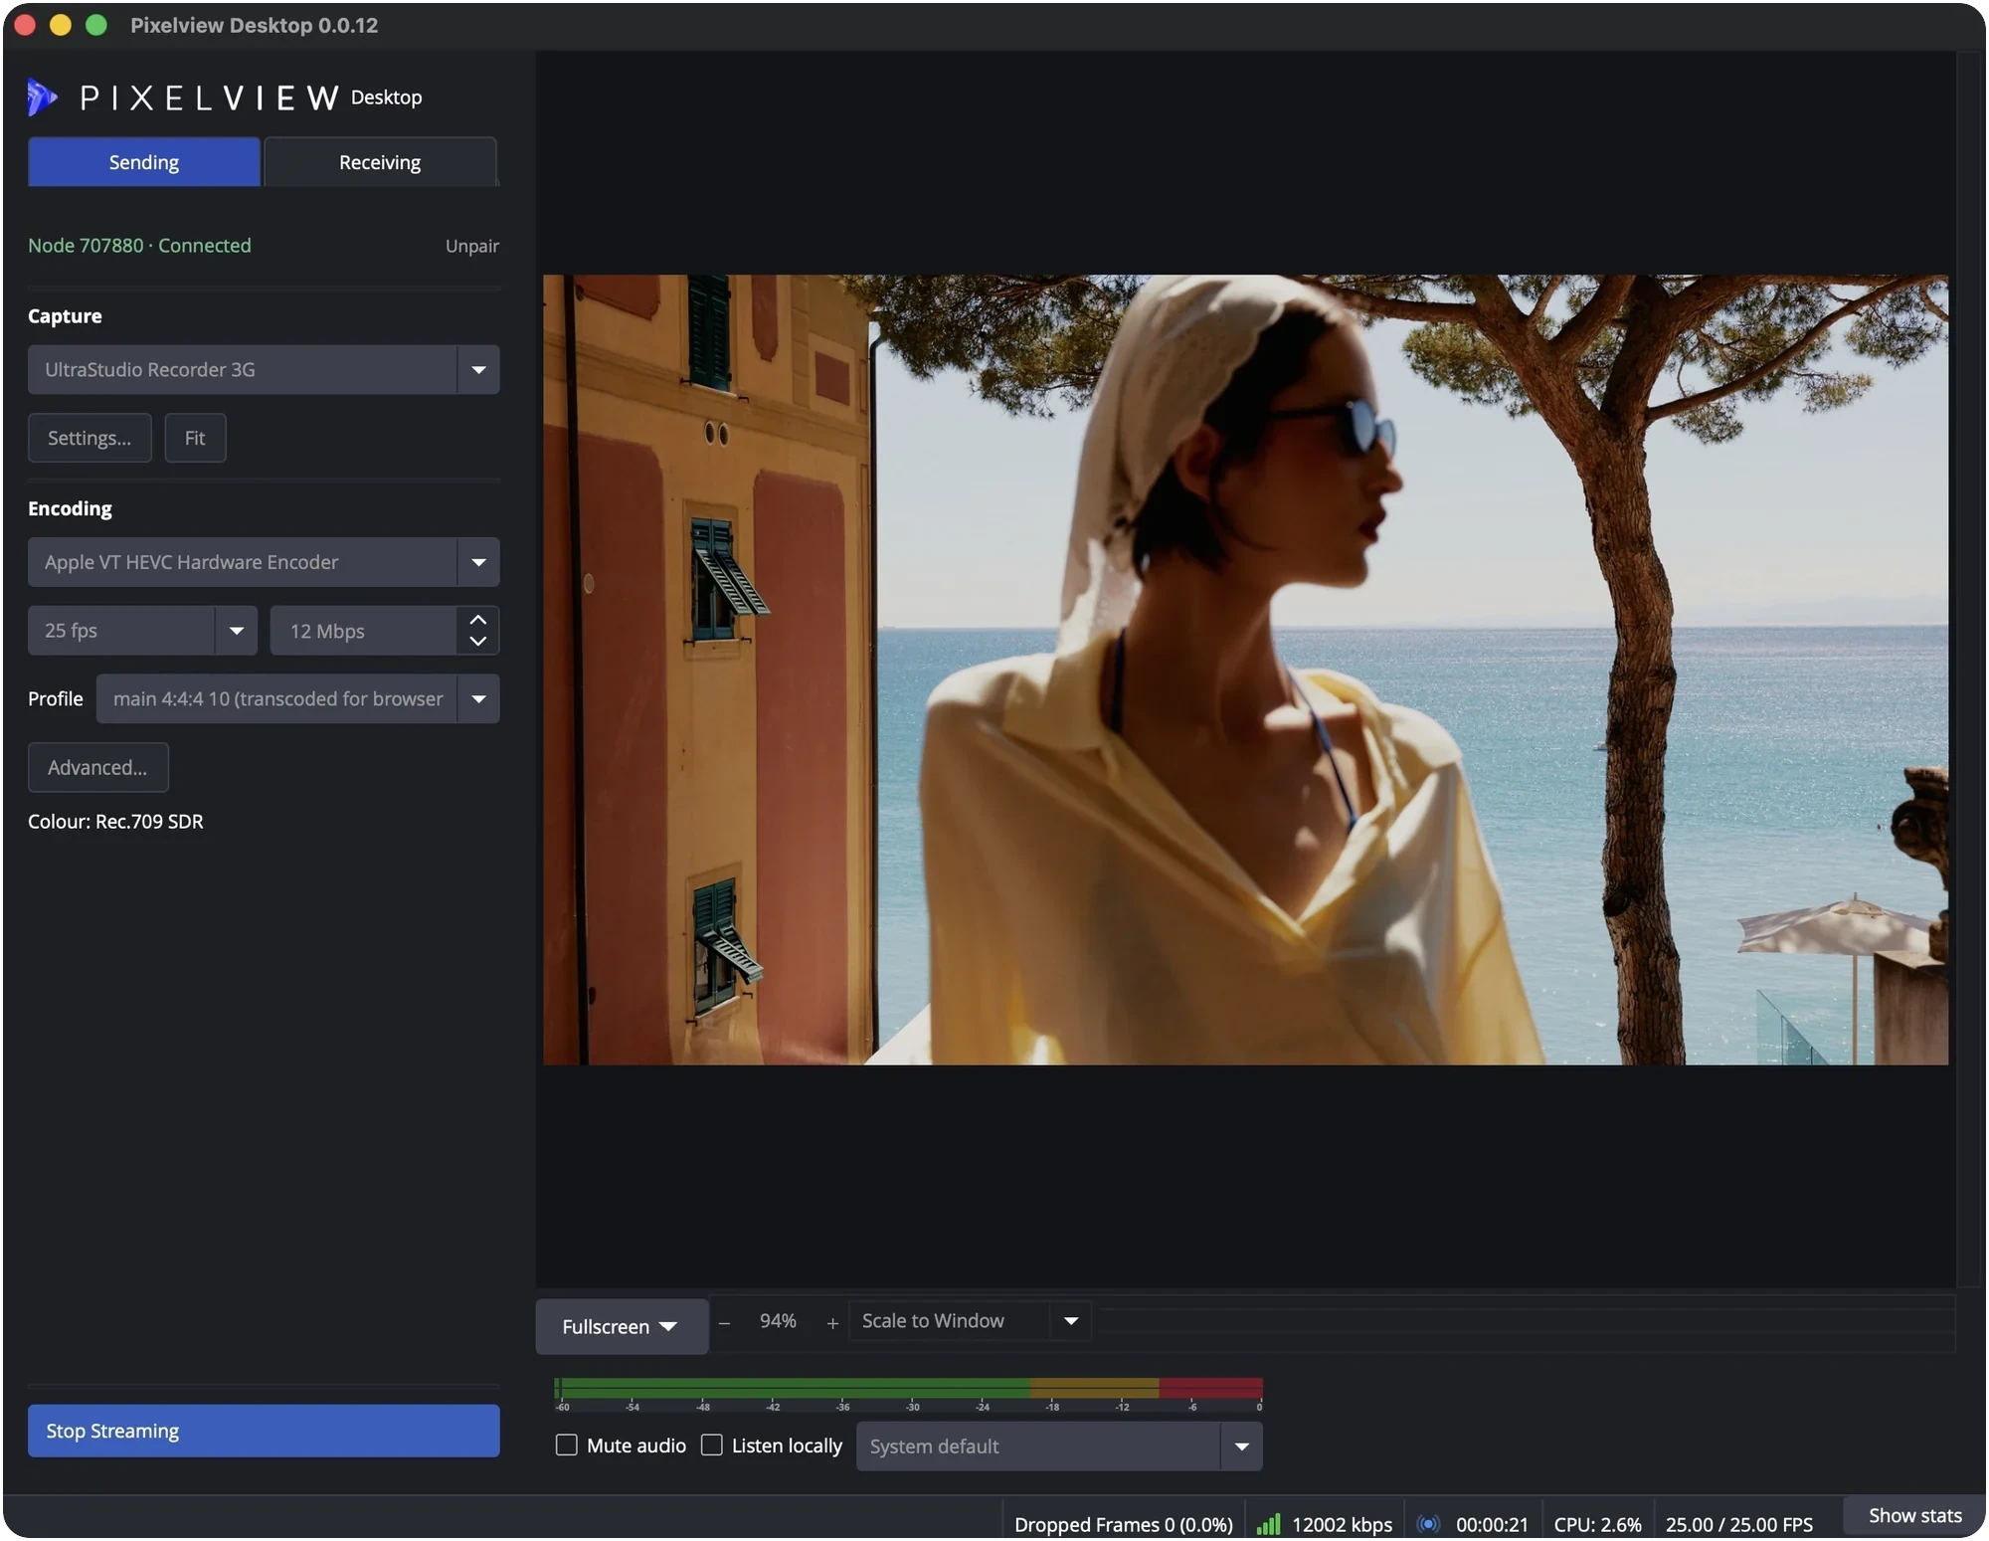Click the zoom in plus icon
Image resolution: width=1989 pixels, height=1541 pixels.
[x=832, y=1322]
